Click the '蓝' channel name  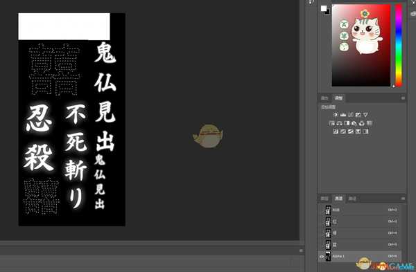[x=335, y=245]
